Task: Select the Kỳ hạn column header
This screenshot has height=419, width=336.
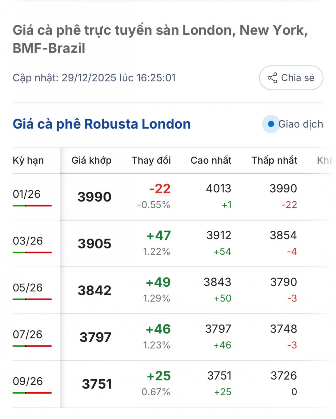Action: coord(28,160)
